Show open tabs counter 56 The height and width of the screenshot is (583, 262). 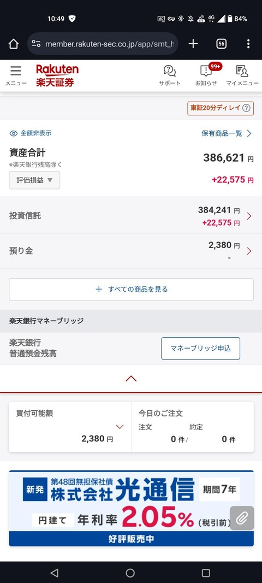[x=221, y=44]
